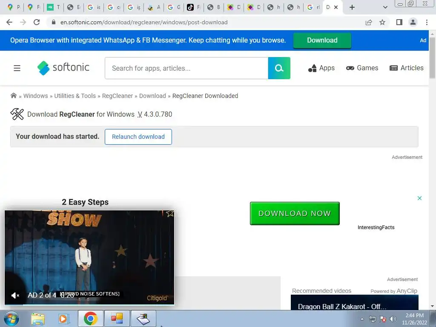This screenshot has width=436, height=327.
Task: Switch to the Google 'ip' tab
Action: (x=133, y=7)
